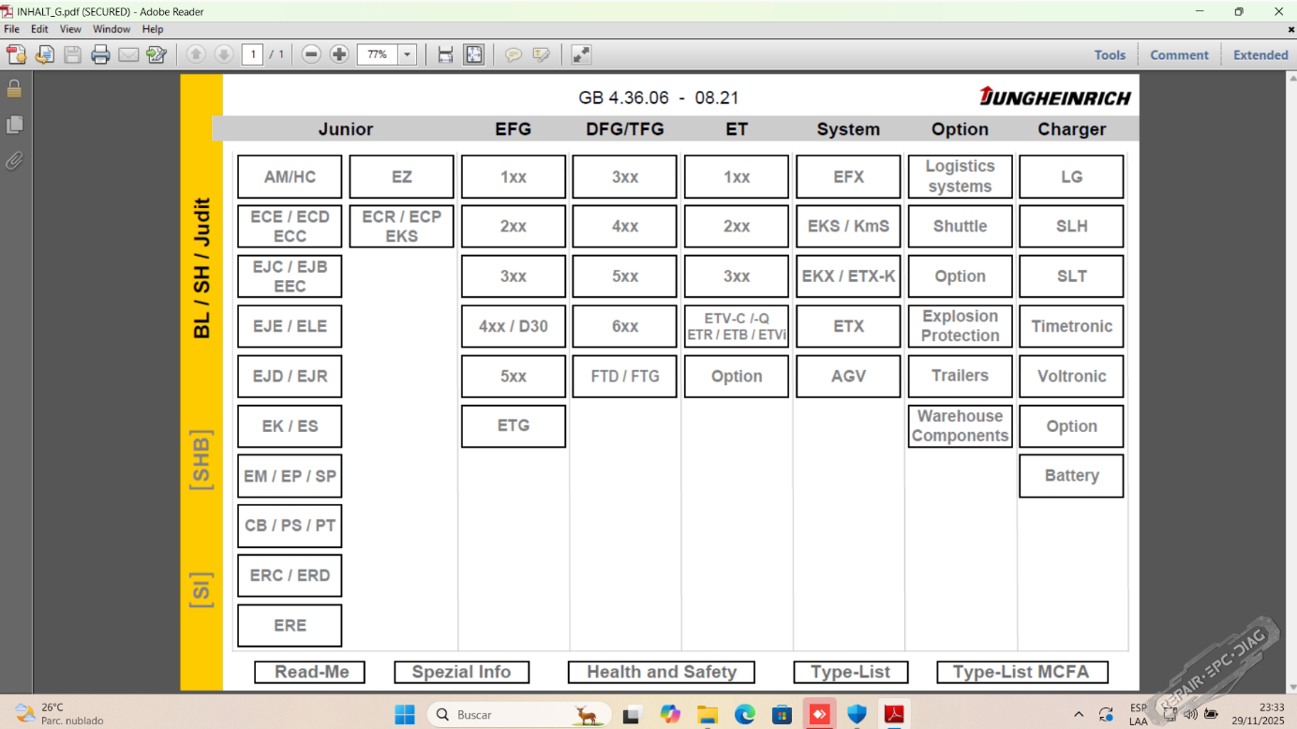
Task: Open the Health and Safety link
Action: pyautogui.click(x=662, y=672)
